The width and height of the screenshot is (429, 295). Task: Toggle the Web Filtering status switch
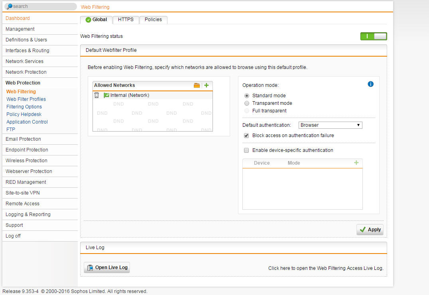coord(374,36)
